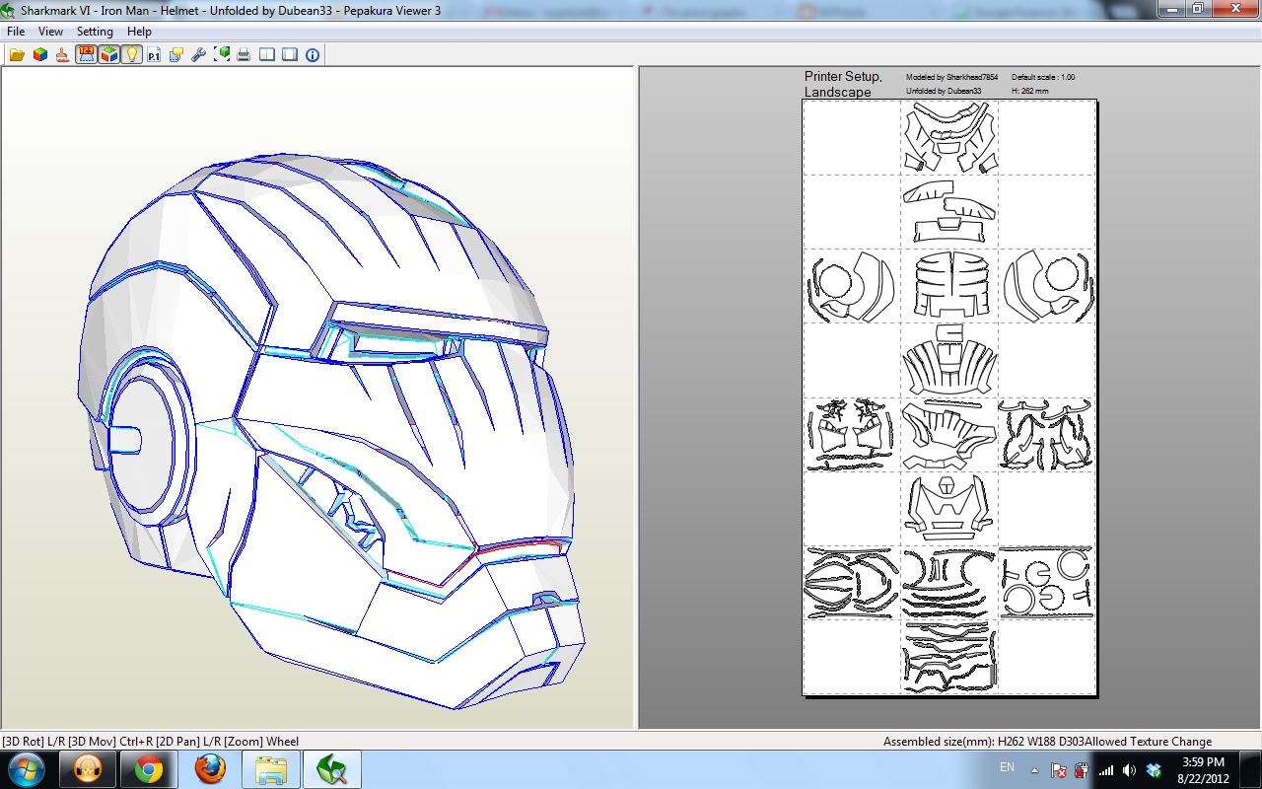Open the Help menu
The height and width of the screenshot is (789, 1262).
point(139,32)
